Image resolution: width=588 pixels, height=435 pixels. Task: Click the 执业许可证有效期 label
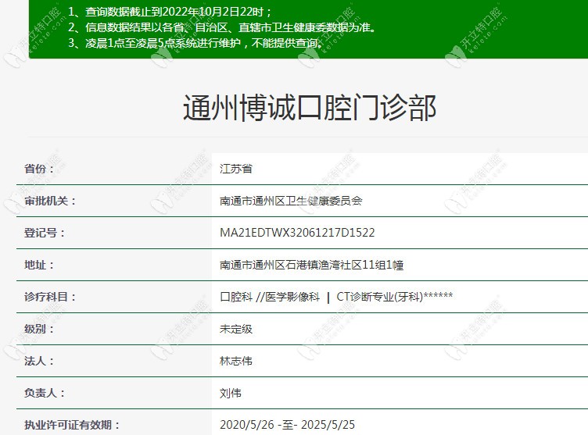point(72,425)
